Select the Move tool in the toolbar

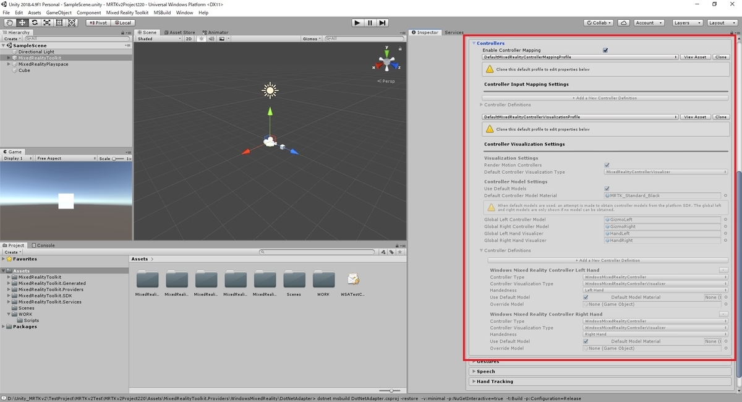tap(22, 23)
